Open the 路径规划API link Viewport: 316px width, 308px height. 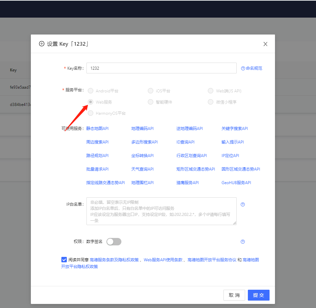coord(97,155)
